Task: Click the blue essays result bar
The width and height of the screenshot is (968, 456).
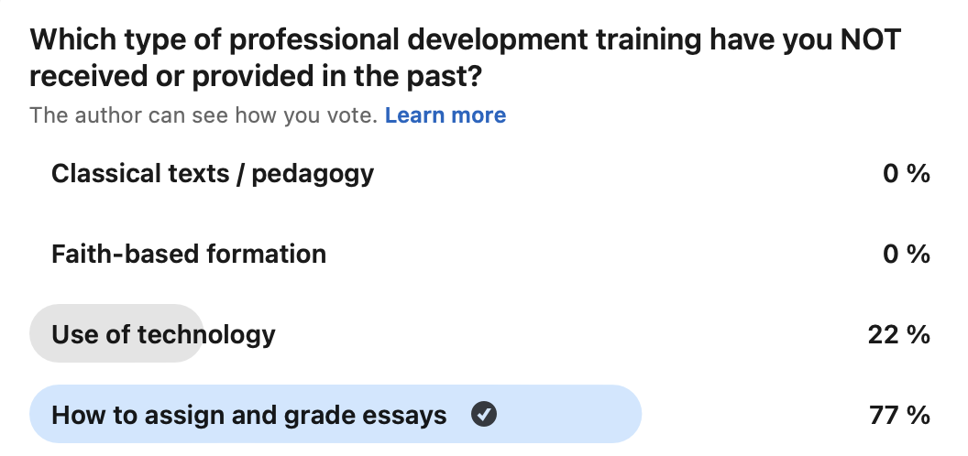Action: (335, 414)
